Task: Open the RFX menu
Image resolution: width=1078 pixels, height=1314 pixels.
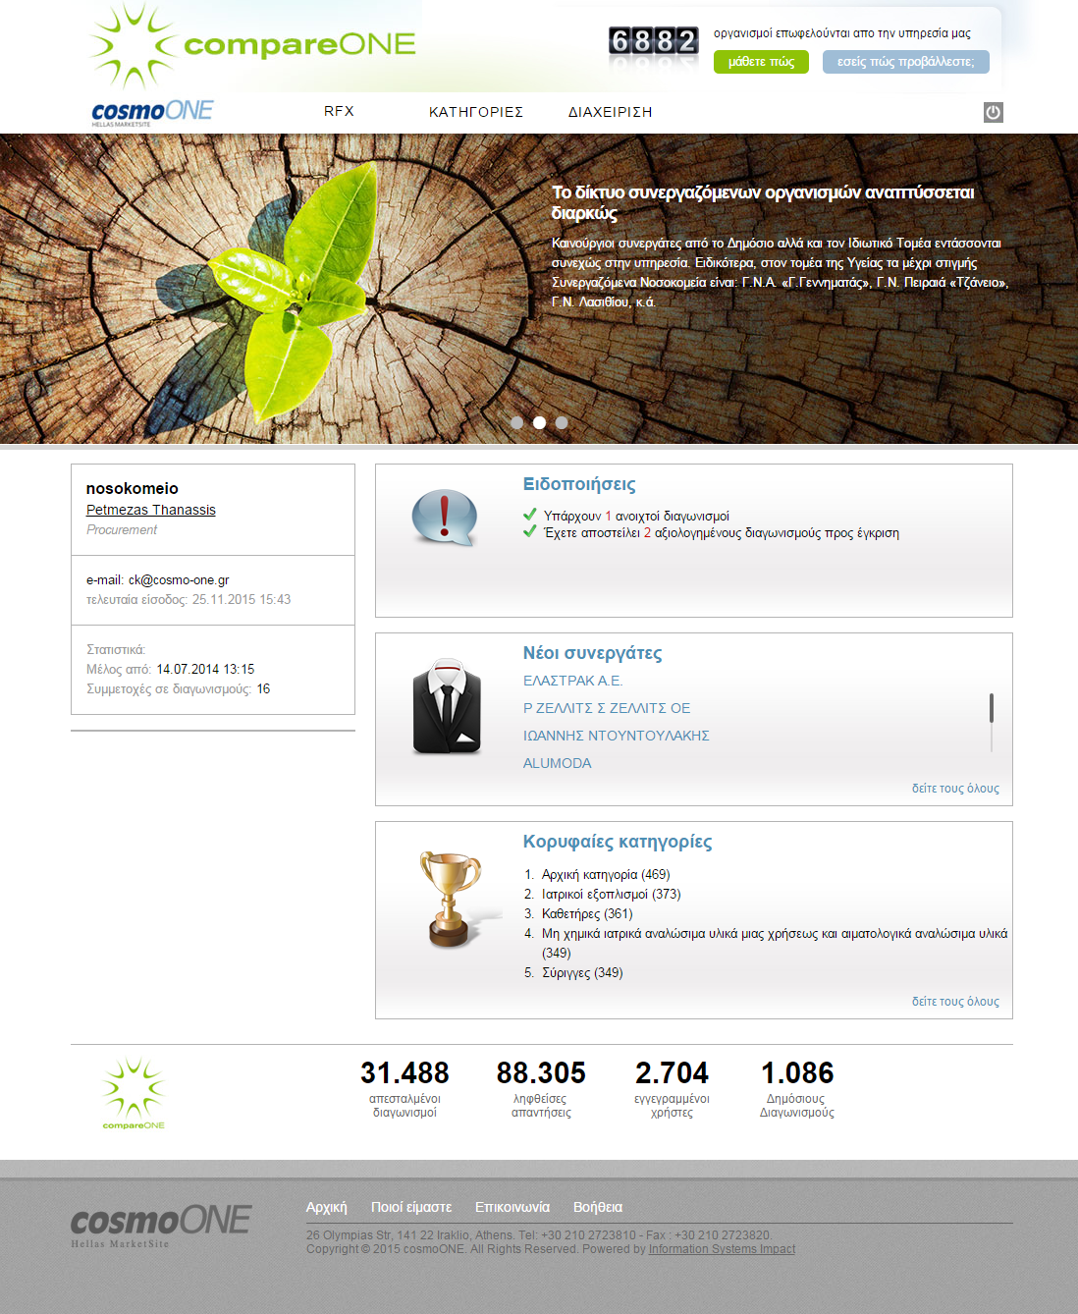Action: point(339,111)
